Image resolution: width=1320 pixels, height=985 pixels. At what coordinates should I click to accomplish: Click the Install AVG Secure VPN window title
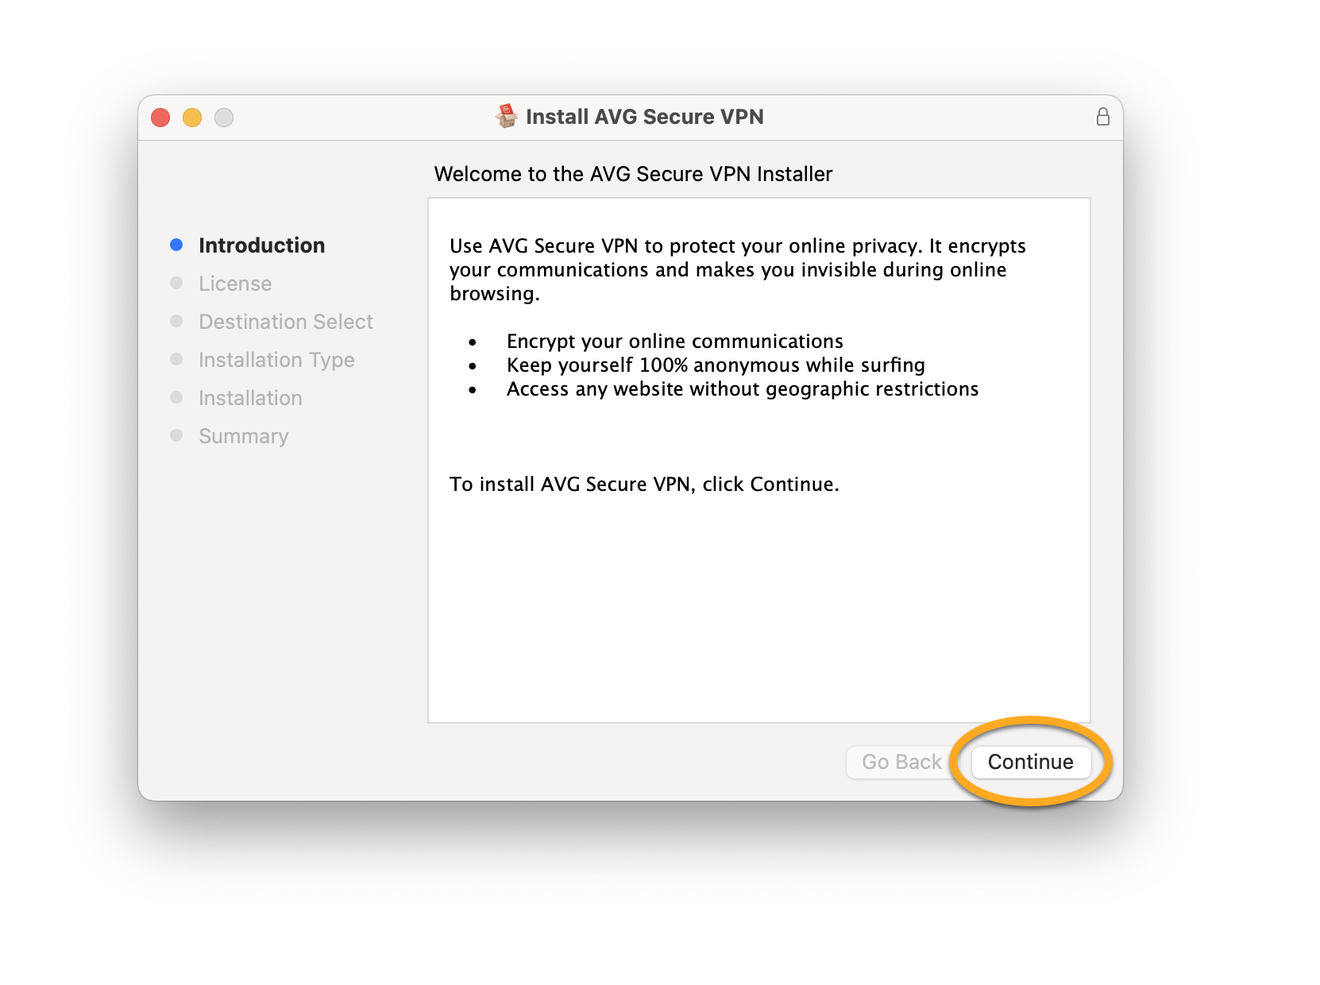pyautogui.click(x=644, y=117)
